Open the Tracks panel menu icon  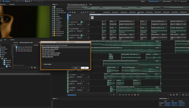click(x=57, y=4)
